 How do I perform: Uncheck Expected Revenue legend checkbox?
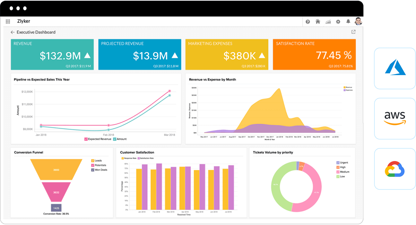[86, 139]
